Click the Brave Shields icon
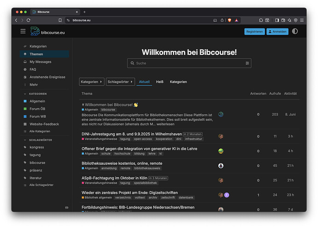Viewport: 318px width, 227px height. [x=230, y=20]
